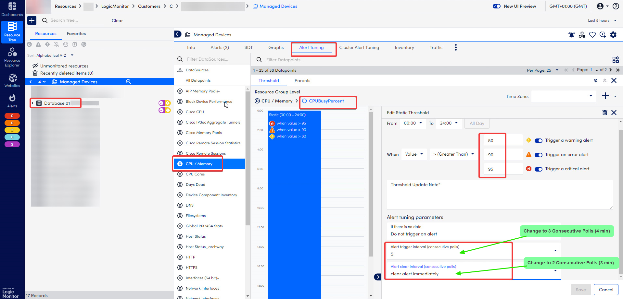623x299 pixels.
Task: Open the Time Zone dropdown
Action: point(564,96)
